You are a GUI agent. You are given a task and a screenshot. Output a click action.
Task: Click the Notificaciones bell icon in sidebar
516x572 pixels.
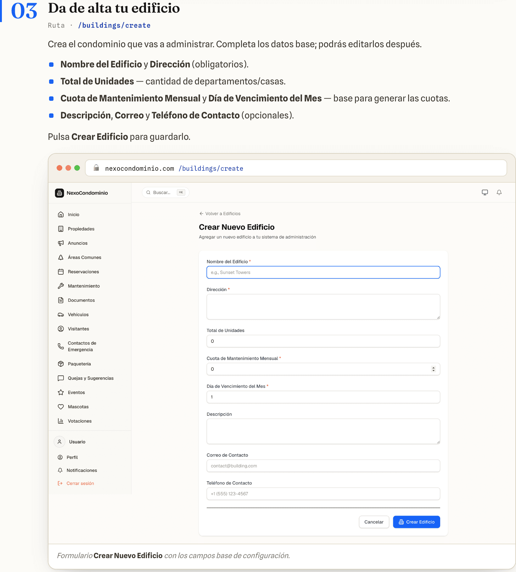(x=60, y=470)
